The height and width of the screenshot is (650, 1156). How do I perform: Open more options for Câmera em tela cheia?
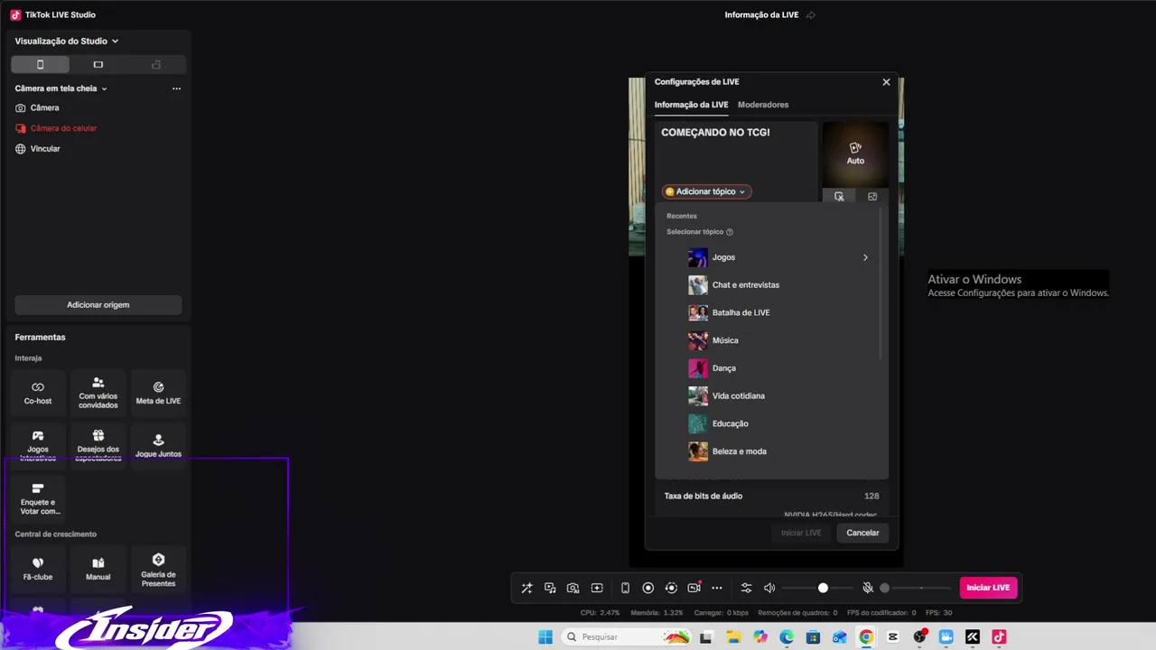point(176,88)
